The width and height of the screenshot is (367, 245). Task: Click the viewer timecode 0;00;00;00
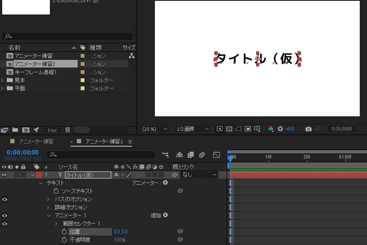(341, 129)
